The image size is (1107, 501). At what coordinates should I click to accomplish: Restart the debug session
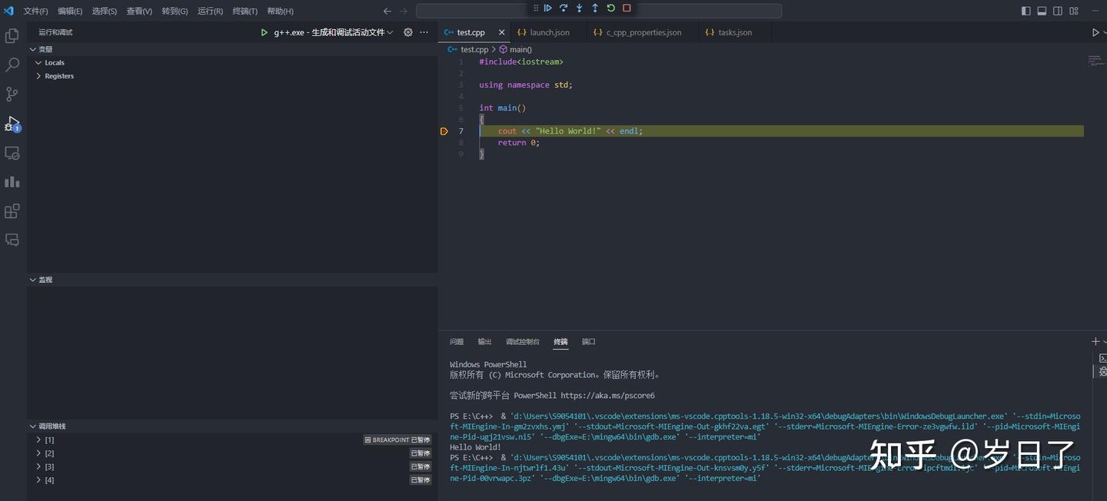(x=610, y=8)
